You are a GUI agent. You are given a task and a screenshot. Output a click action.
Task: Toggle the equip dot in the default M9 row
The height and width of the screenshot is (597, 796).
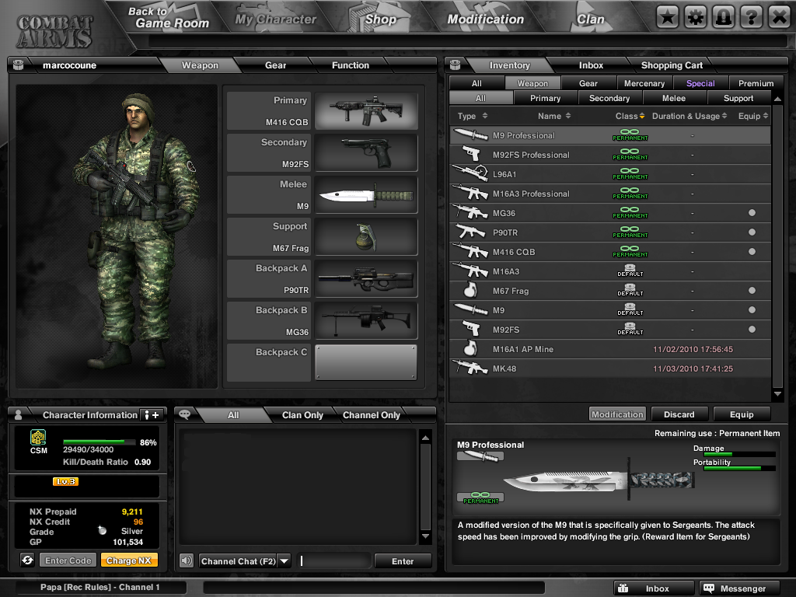pos(752,309)
